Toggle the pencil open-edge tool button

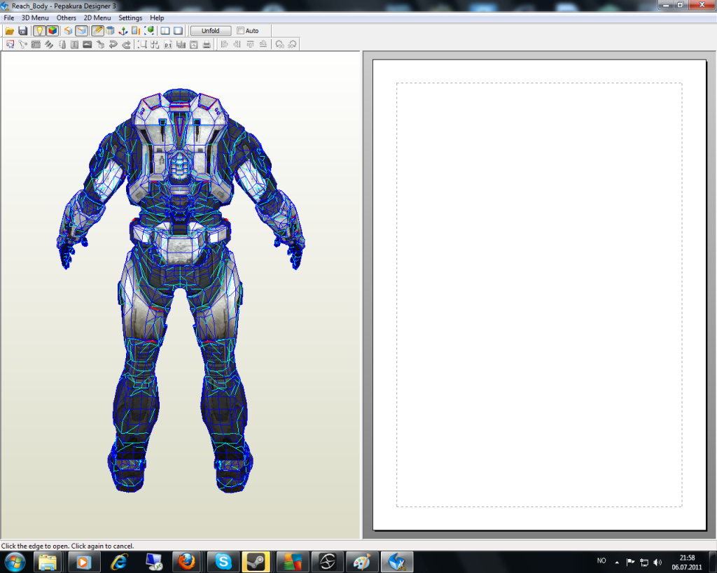[97, 31]
